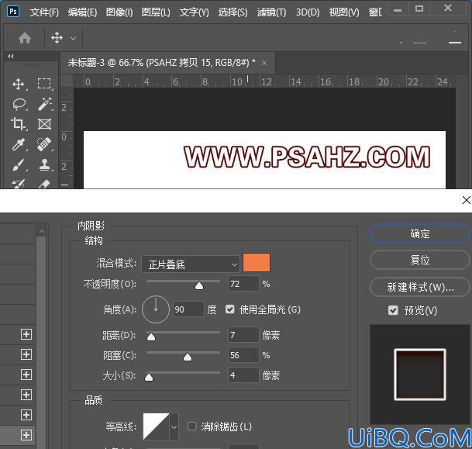Image resolution: width=472 pixels, height=449 pixels.
Task: Toggle the 预览 preview checkbox
Action: coord(393,310)
